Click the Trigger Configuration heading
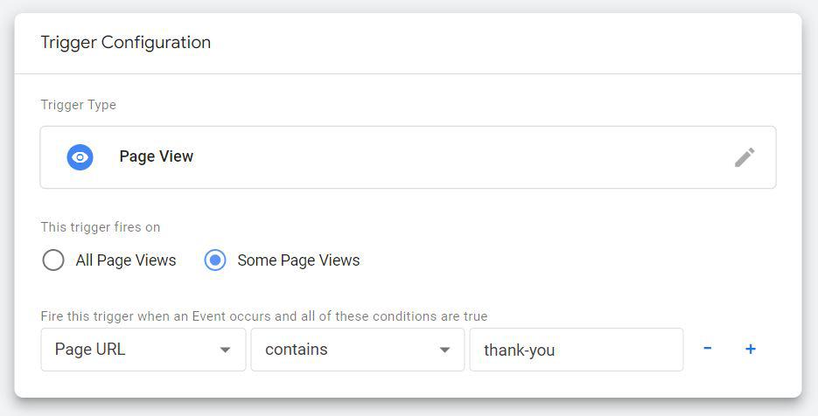The width and height of the screenshot is (818, 416). 125,42
